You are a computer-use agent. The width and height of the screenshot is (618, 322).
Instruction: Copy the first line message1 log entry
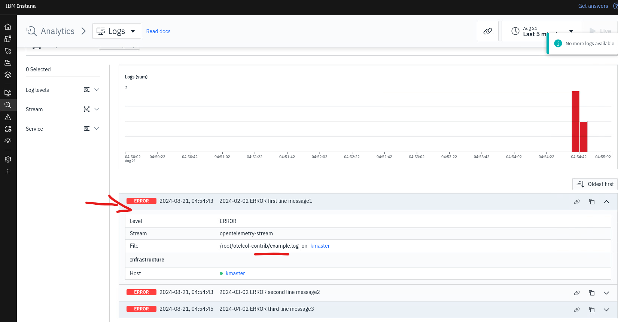[x=592, y=202]
